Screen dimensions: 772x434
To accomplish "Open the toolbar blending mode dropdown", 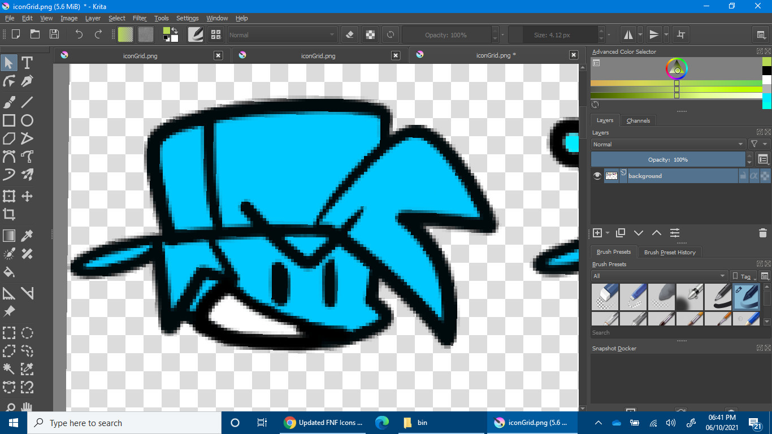I will [282, 35].
